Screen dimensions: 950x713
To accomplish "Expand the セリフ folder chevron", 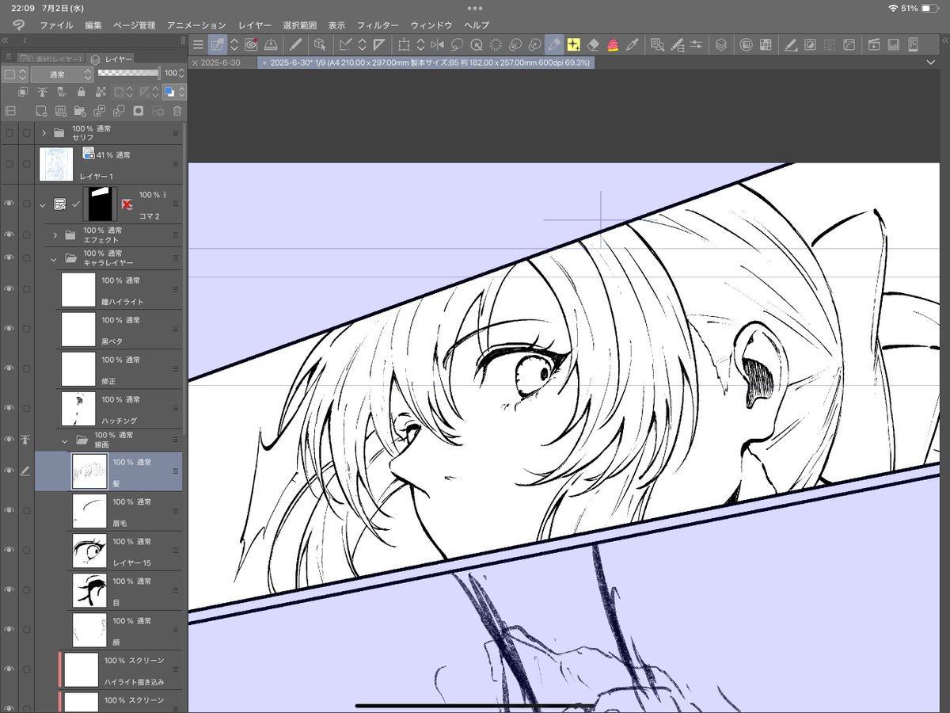I will pos(44,133).
